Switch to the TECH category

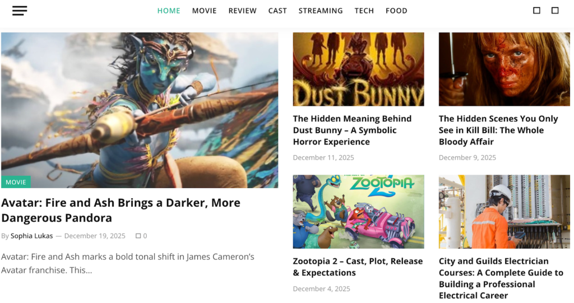tap(364, 11)
